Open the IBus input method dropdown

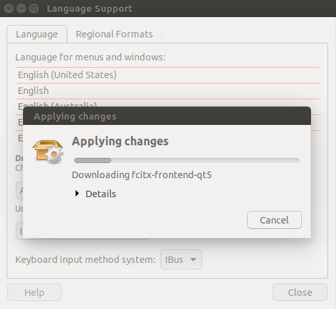tap(181, 260)
